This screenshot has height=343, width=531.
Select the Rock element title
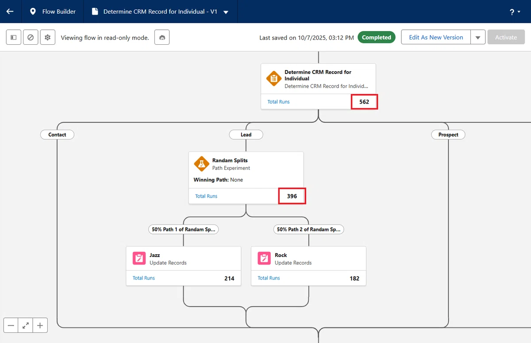pos(281,255)
